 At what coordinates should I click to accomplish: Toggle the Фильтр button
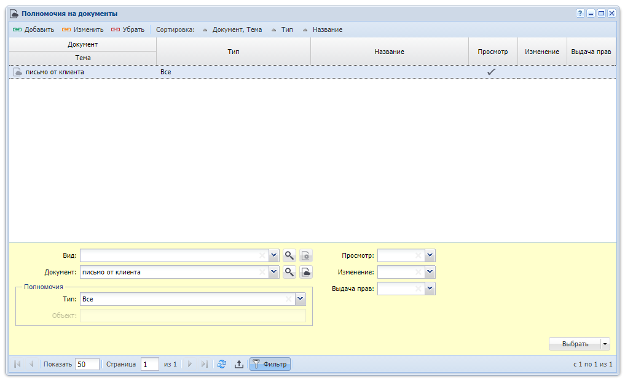[270, 364]
